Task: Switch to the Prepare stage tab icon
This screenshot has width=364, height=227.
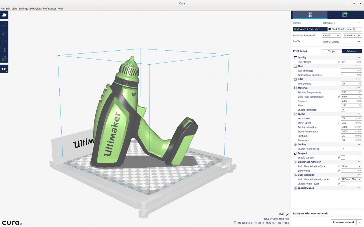Action: [310, 15]
